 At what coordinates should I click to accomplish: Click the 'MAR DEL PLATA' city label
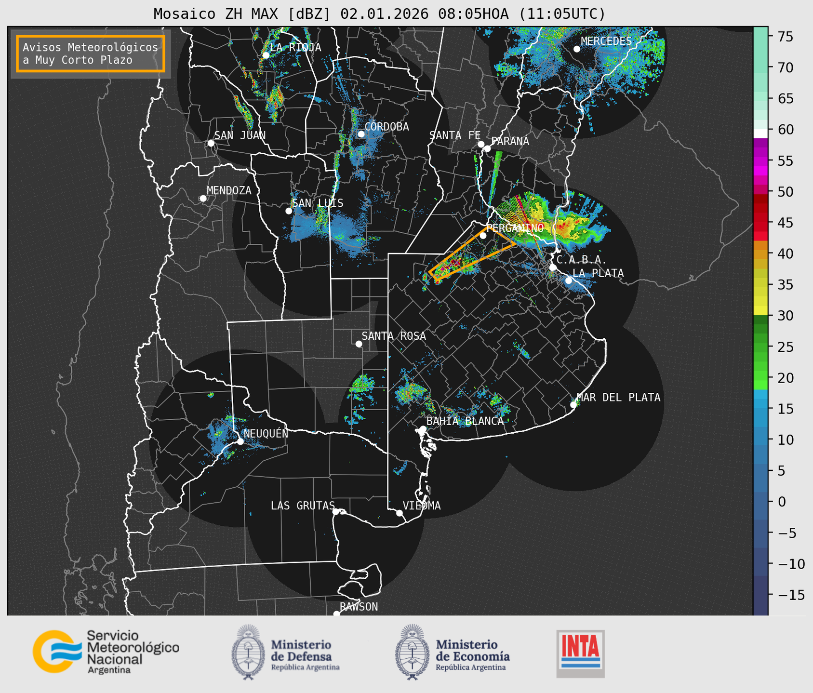pyautogui.click(x=618, y=398)
